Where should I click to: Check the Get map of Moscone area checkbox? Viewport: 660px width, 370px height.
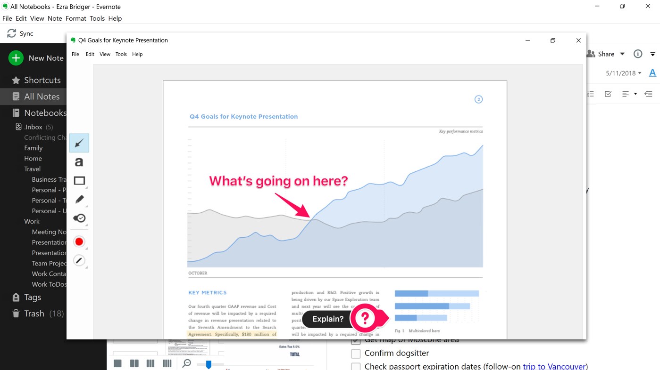point(355,340)
